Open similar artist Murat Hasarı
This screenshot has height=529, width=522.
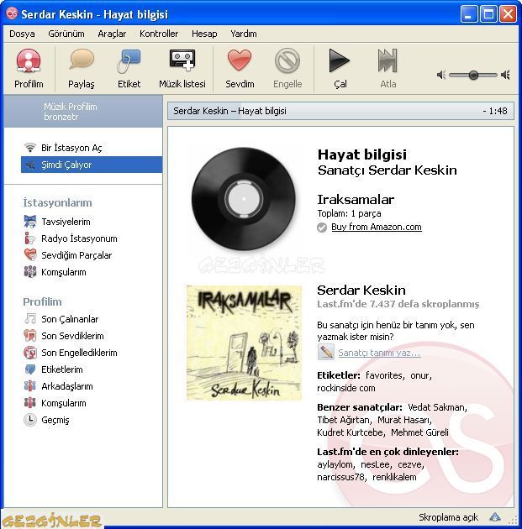tap(403, 420)
